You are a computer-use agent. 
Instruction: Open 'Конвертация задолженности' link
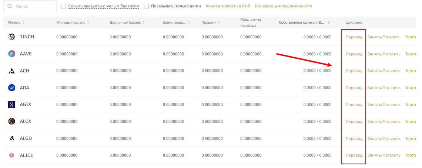pyautogui.click(x=283, y=6)
